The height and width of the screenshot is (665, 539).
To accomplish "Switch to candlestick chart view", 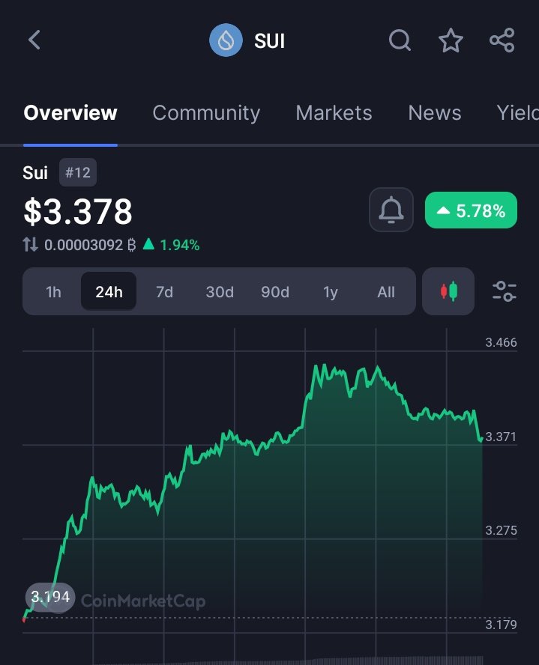I will click(x=448, y=291).
